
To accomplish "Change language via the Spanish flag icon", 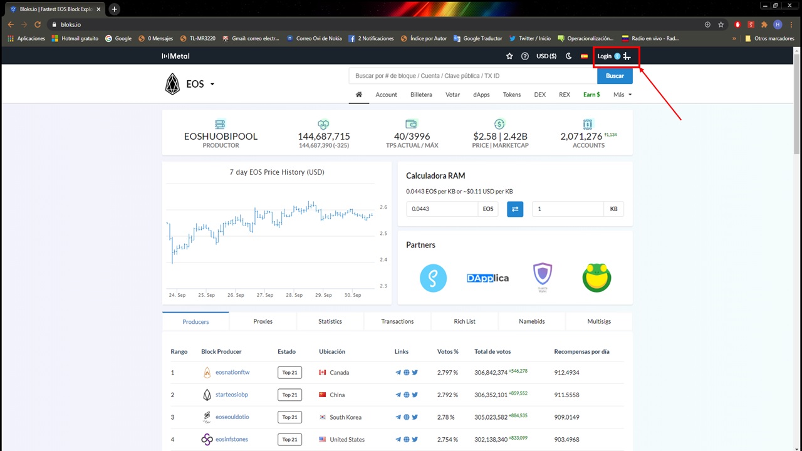I will [584, 56].
